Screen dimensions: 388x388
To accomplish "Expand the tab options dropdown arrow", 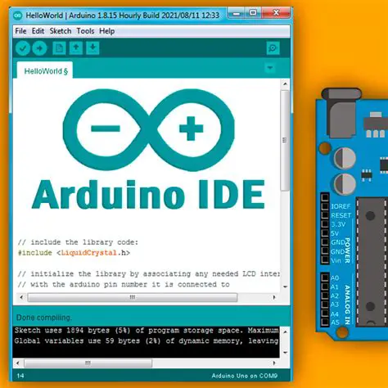I will point(270,68).
